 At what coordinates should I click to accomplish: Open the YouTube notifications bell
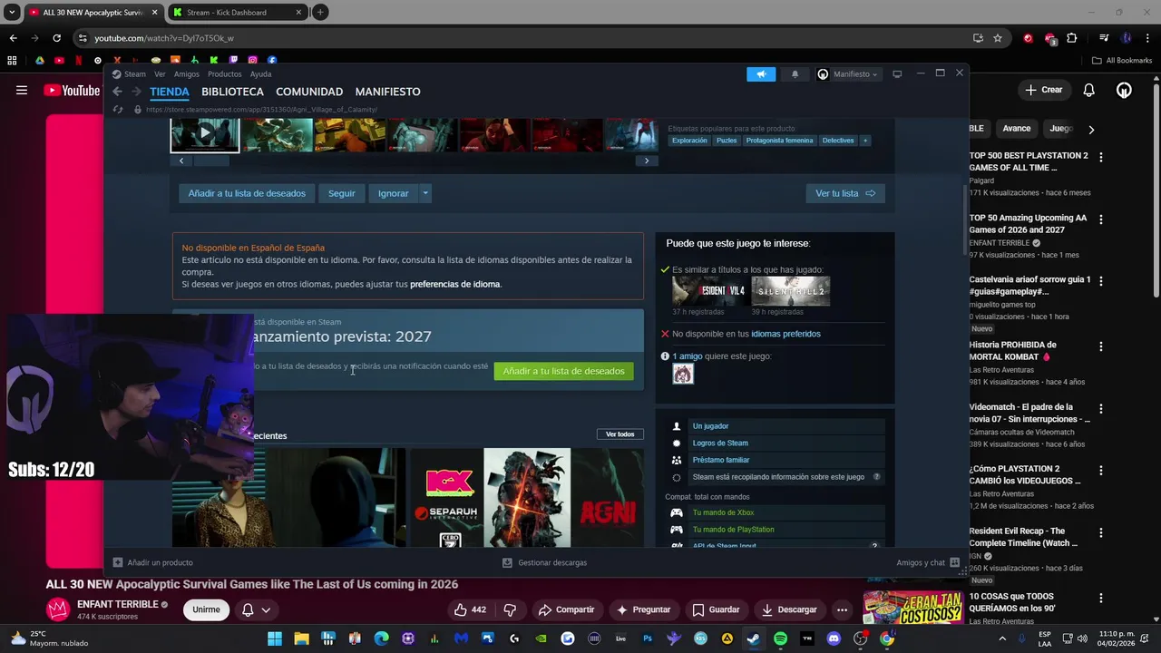coord(1089,90)
